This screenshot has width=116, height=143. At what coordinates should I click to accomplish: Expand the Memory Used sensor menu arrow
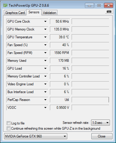[45, 61]
